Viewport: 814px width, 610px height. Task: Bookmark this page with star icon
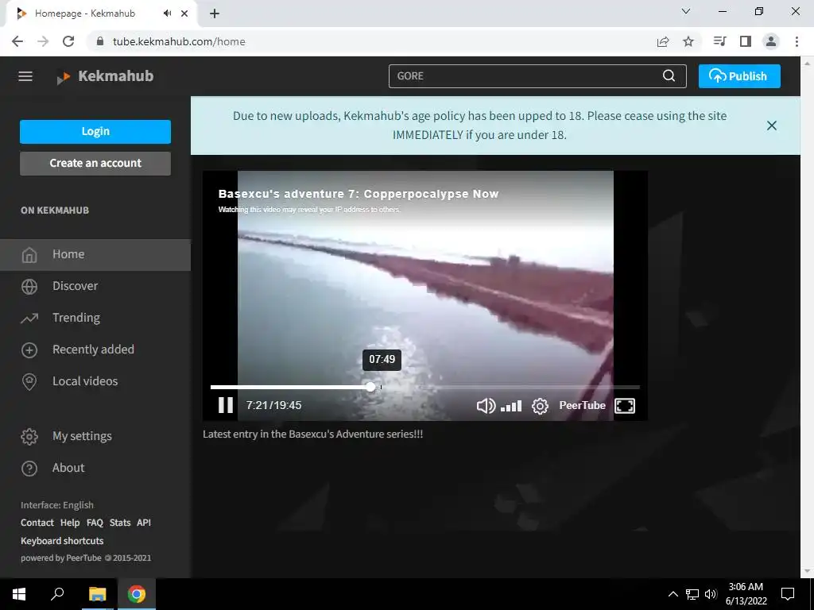pos(688,41)
